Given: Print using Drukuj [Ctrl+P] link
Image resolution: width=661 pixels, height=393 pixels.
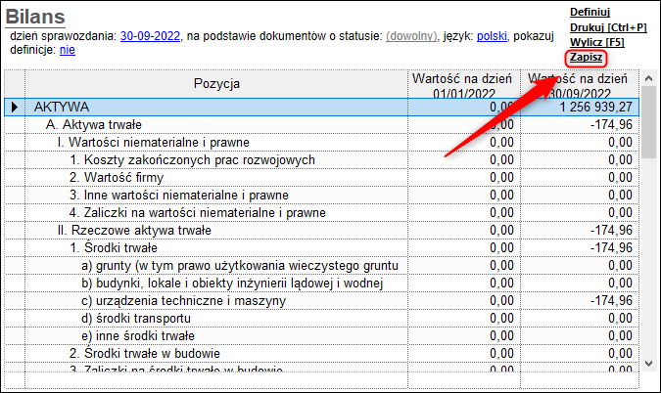Looking at the screenshot, I should point(608,27).
